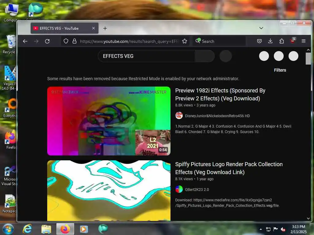The width and height of the screenshot is (314, 235).
Task: Close the EFFECTS VEG - YouTube tab
Action: [94, 28]
